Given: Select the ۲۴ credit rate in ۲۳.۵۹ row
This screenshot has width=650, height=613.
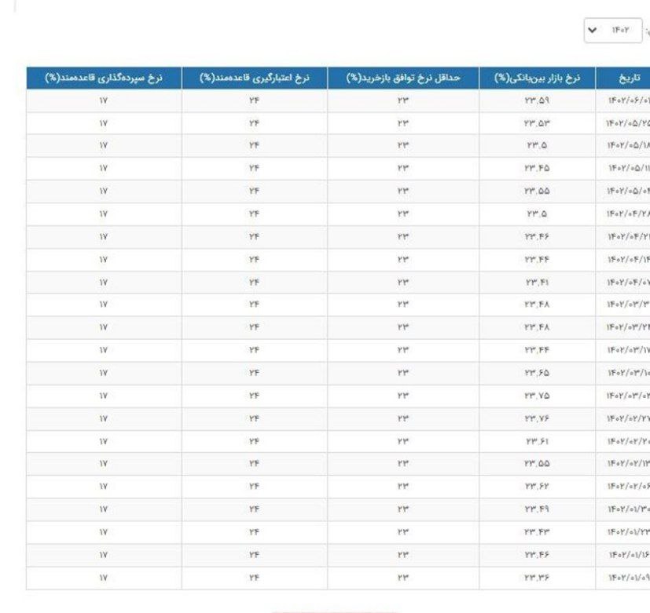Looking at the screenshot, I should (254, 100).
